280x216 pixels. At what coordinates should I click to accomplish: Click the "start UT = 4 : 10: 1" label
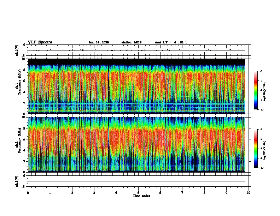pos(171,42)
